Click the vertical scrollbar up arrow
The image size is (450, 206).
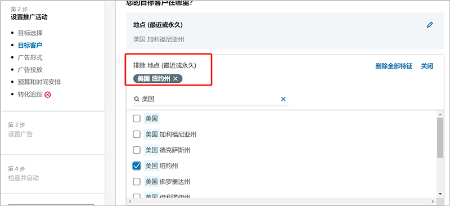click(440, 114)
